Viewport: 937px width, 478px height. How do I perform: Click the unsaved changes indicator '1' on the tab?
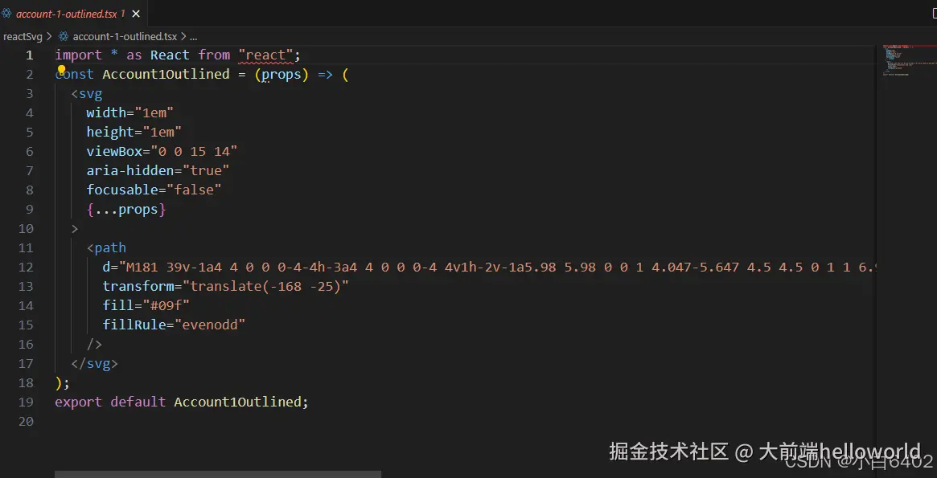tap(122, 14)
